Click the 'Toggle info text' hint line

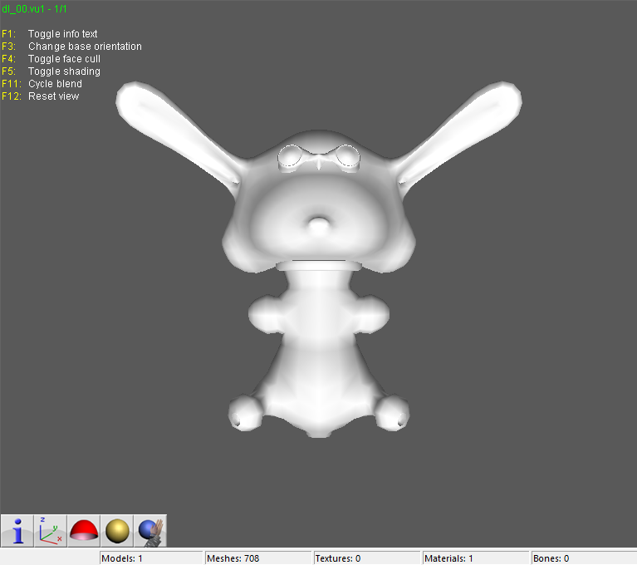click(62, 34)
